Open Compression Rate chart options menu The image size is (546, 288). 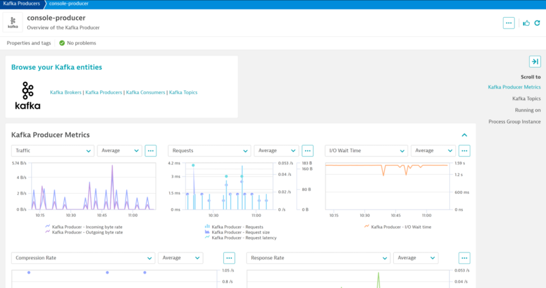coord(229,258)
